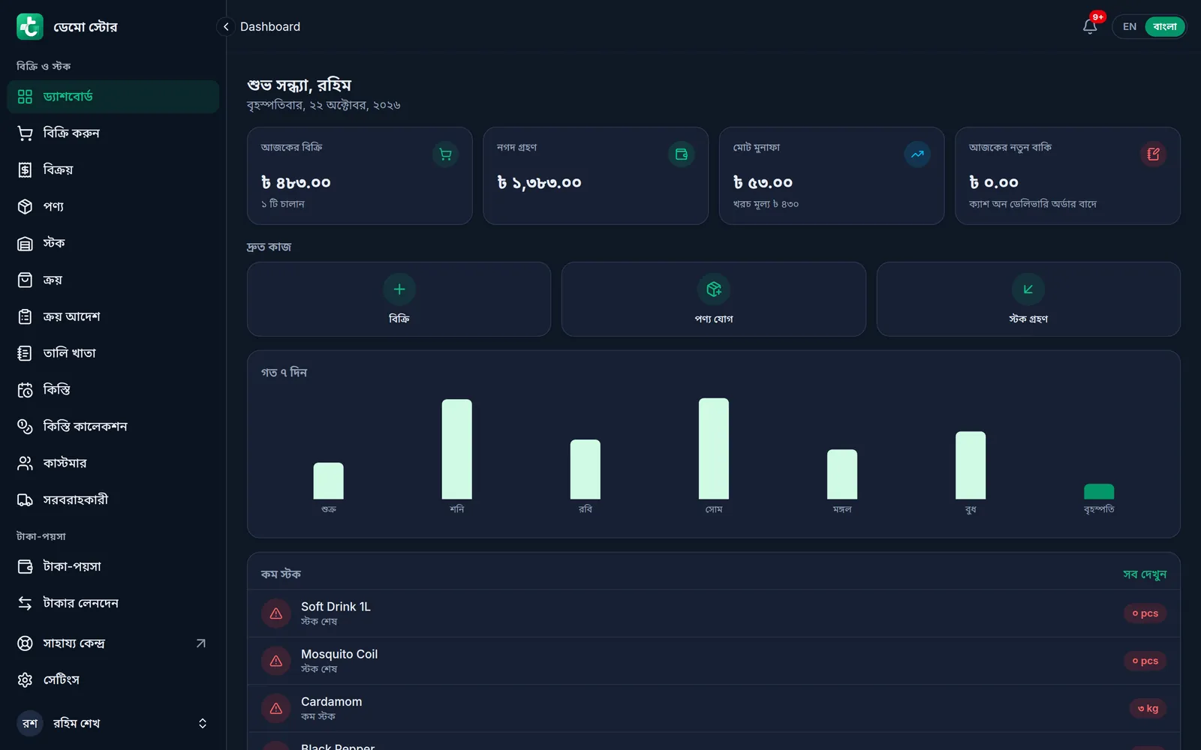The width and height of the screenshot is (1201, 750).
Task: Go to ড্যাশবোর্ড in the sidebar
Action: click(x=113, y=97)
